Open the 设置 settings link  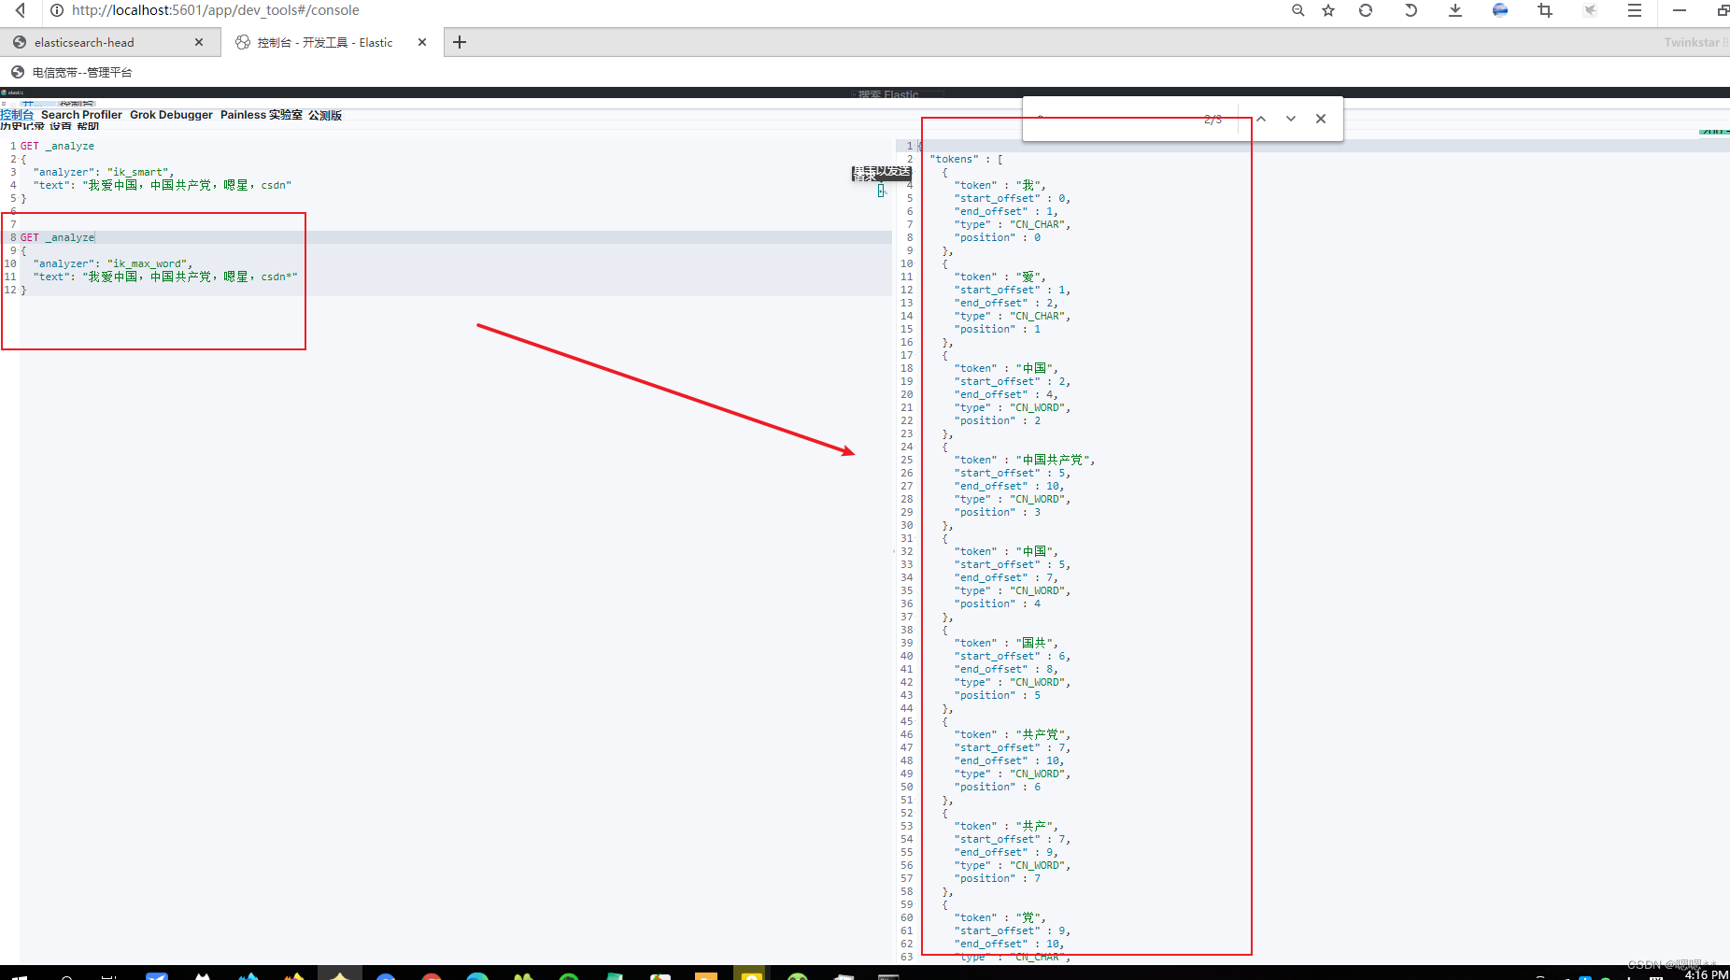click(61, 126)
